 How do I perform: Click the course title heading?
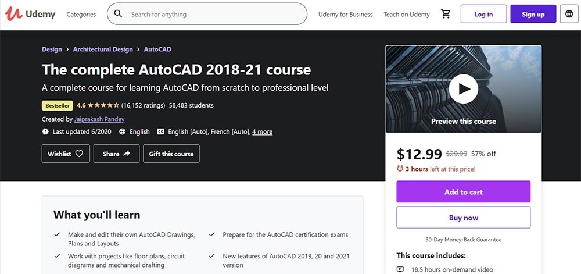(x=177, y=70)
